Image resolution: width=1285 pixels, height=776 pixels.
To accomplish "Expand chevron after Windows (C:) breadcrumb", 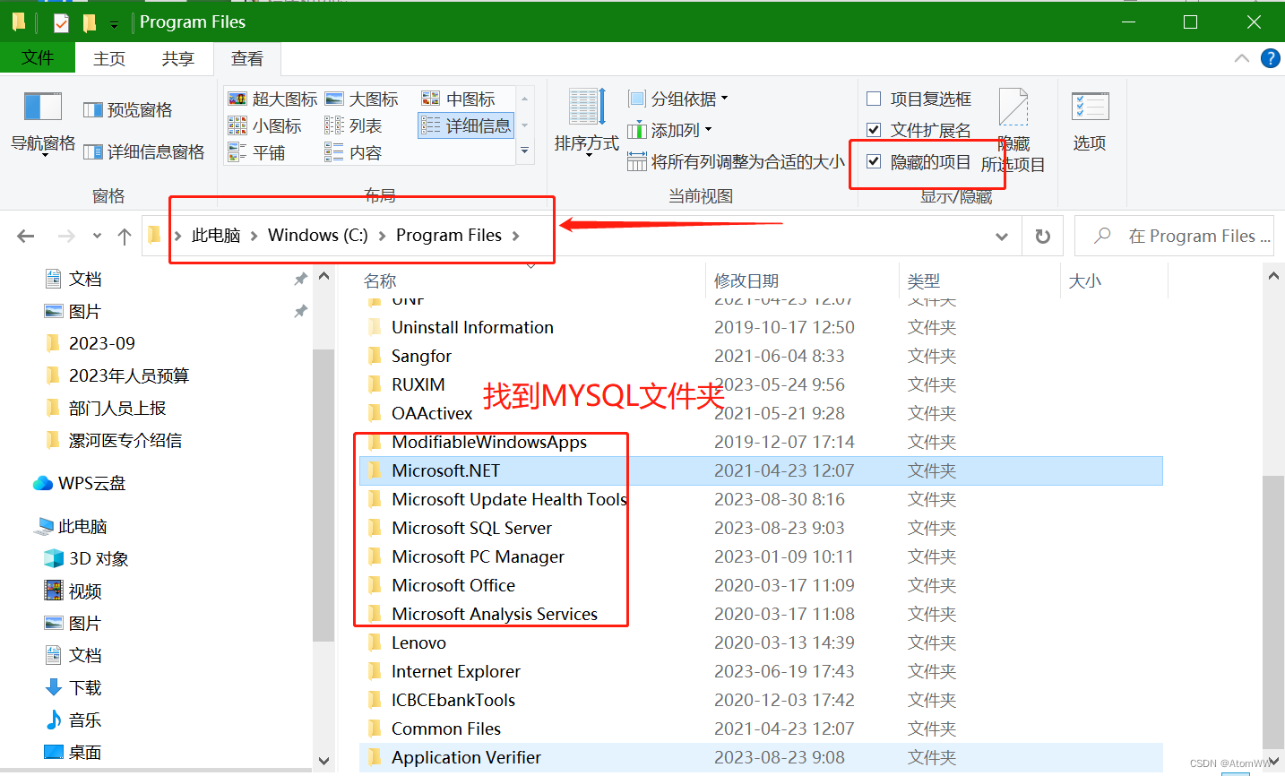I will [383, 236].
